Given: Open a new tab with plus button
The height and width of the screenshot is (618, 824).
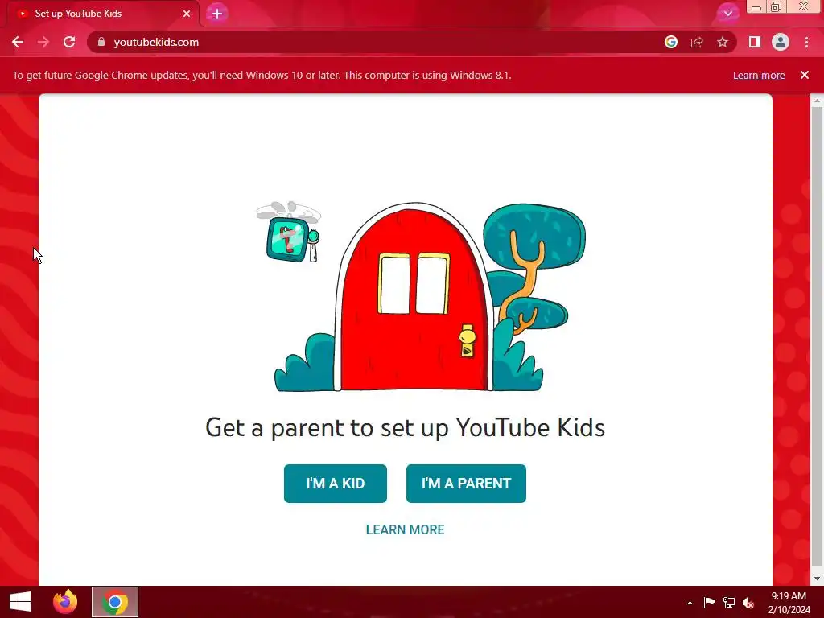Looking at the screenshot, I should pyautogui.click(x=217, y=14).
